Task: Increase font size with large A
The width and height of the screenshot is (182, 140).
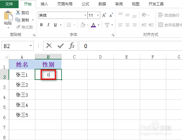Action: point(104,15)
